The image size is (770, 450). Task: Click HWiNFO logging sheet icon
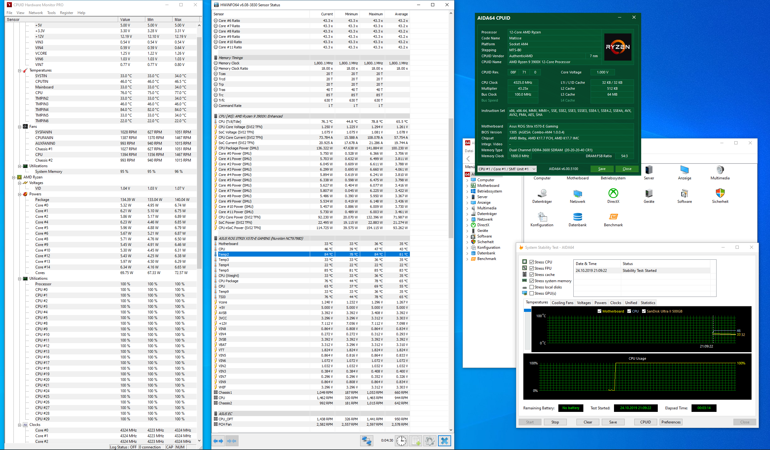[415, 441]
